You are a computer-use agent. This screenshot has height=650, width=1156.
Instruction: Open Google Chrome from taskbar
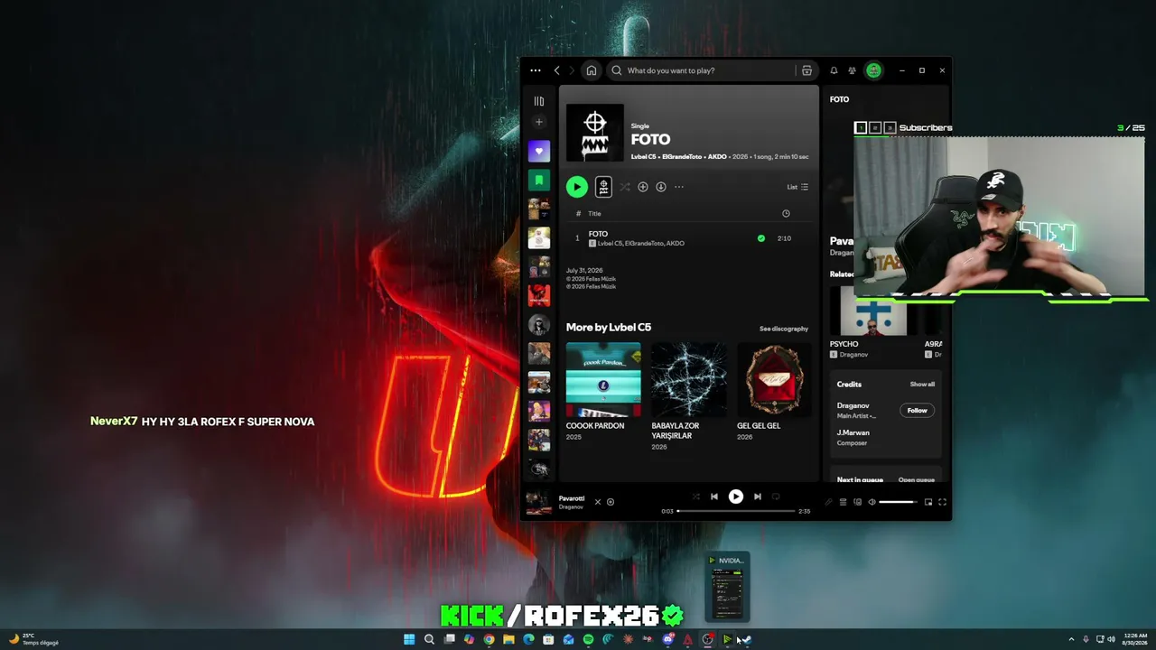489,639
